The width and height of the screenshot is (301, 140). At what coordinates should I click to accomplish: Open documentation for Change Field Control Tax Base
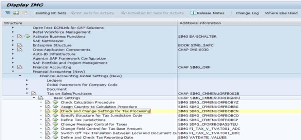48,129
